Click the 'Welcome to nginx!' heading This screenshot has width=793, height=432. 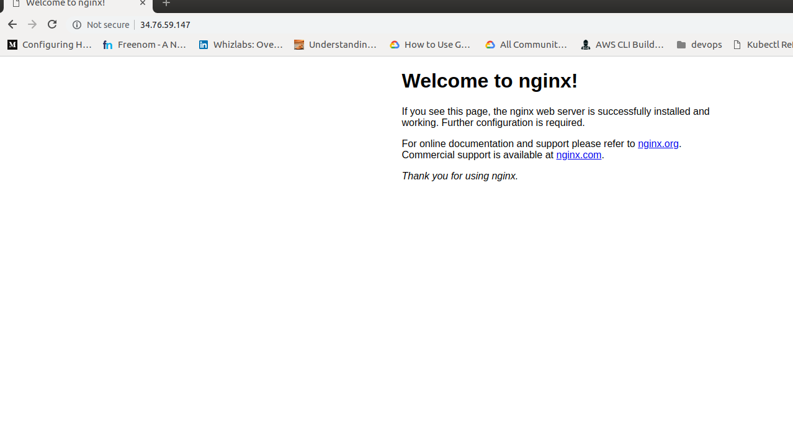coord(490,81)
